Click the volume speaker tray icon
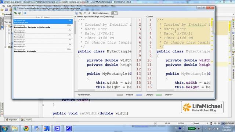 pyautogui.click(x=217, y=129)
